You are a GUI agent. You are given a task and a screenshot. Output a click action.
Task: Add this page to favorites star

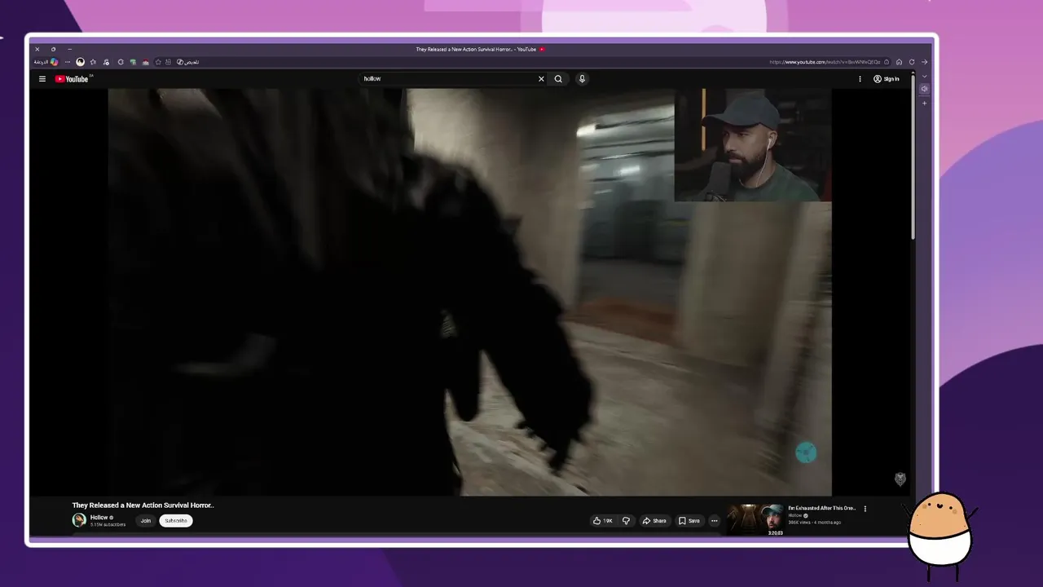pos(158,62)
